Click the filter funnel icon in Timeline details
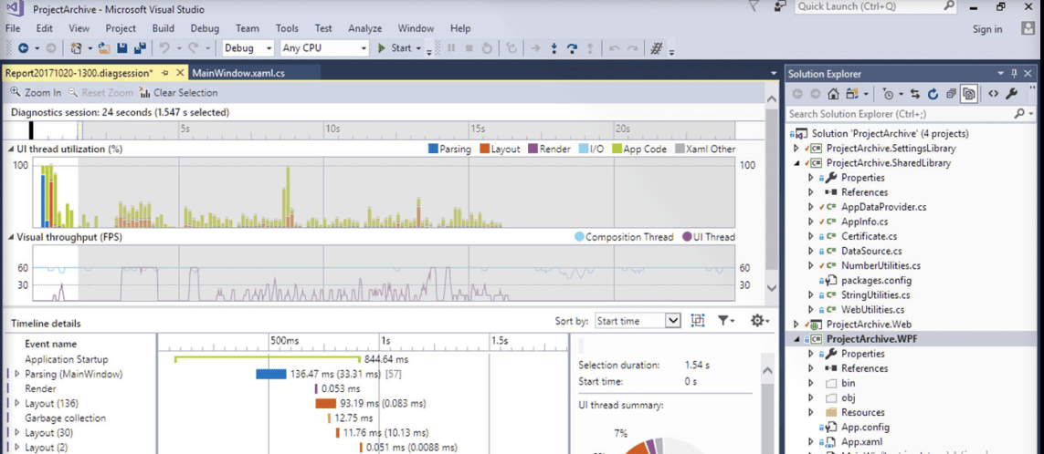1044x454 pixels. tap(722, 320)
